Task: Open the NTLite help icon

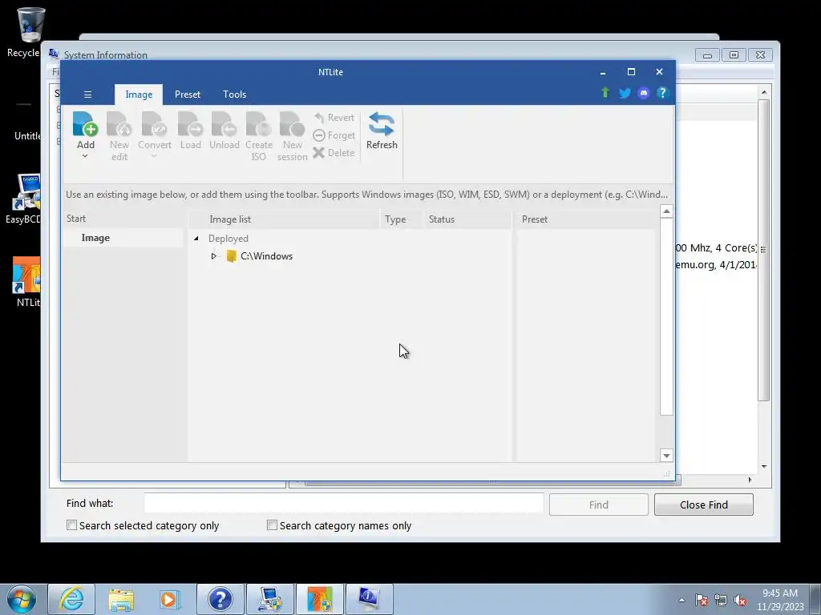Action: [662, 93]
